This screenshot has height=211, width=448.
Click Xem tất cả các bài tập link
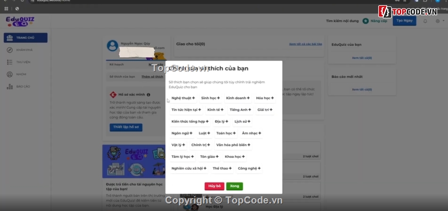tap(306, 44)
